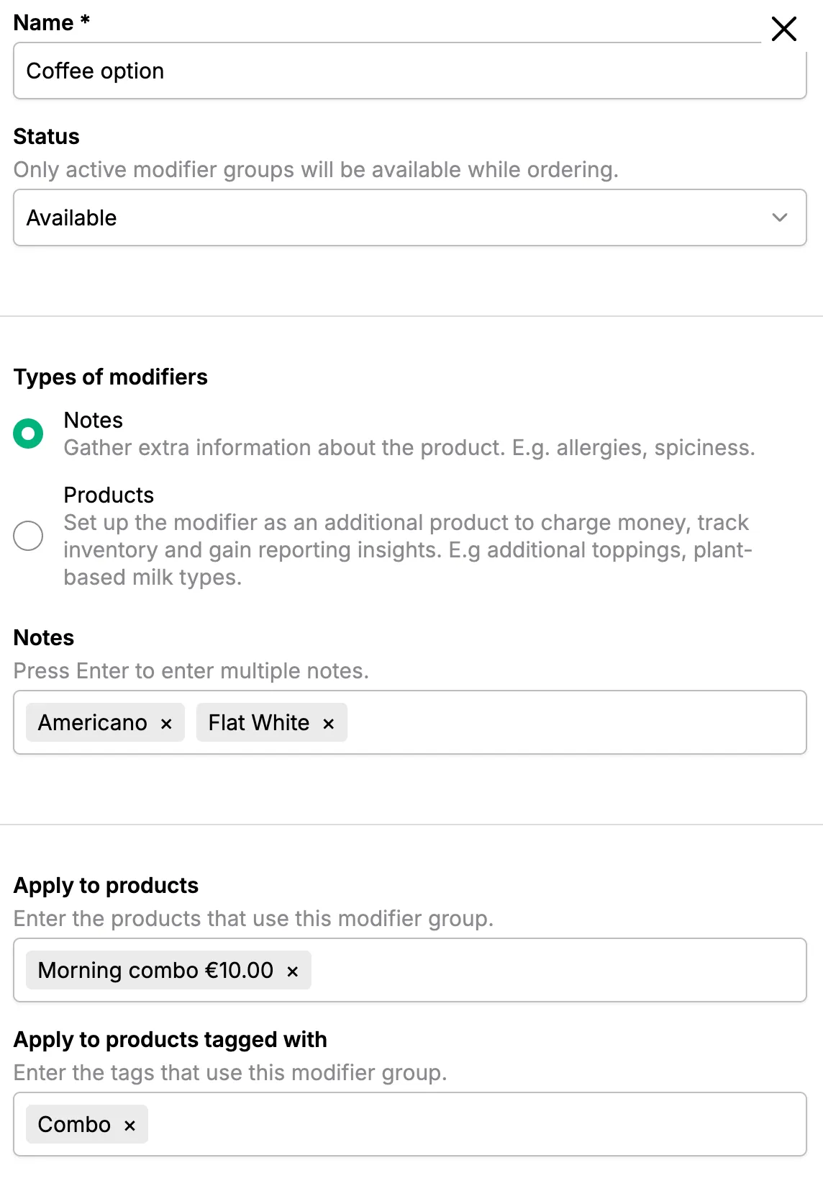This screenshot has height=1181, width=823.
Task: Click the chevron arrow in Status field
Action: 780,217
